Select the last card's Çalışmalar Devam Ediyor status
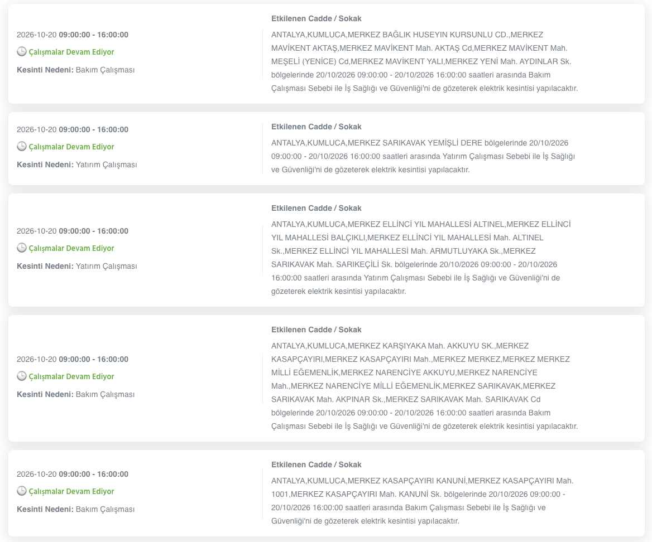652x542 pixels. tap(71, 491)
